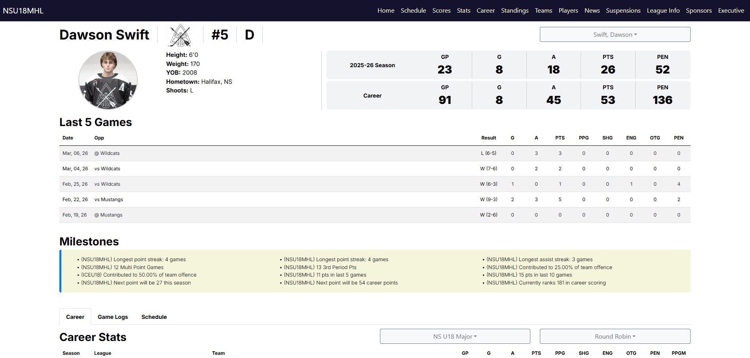
Task: Click the team logo beside Dawson Swift's name
Action: pos(180,35)
